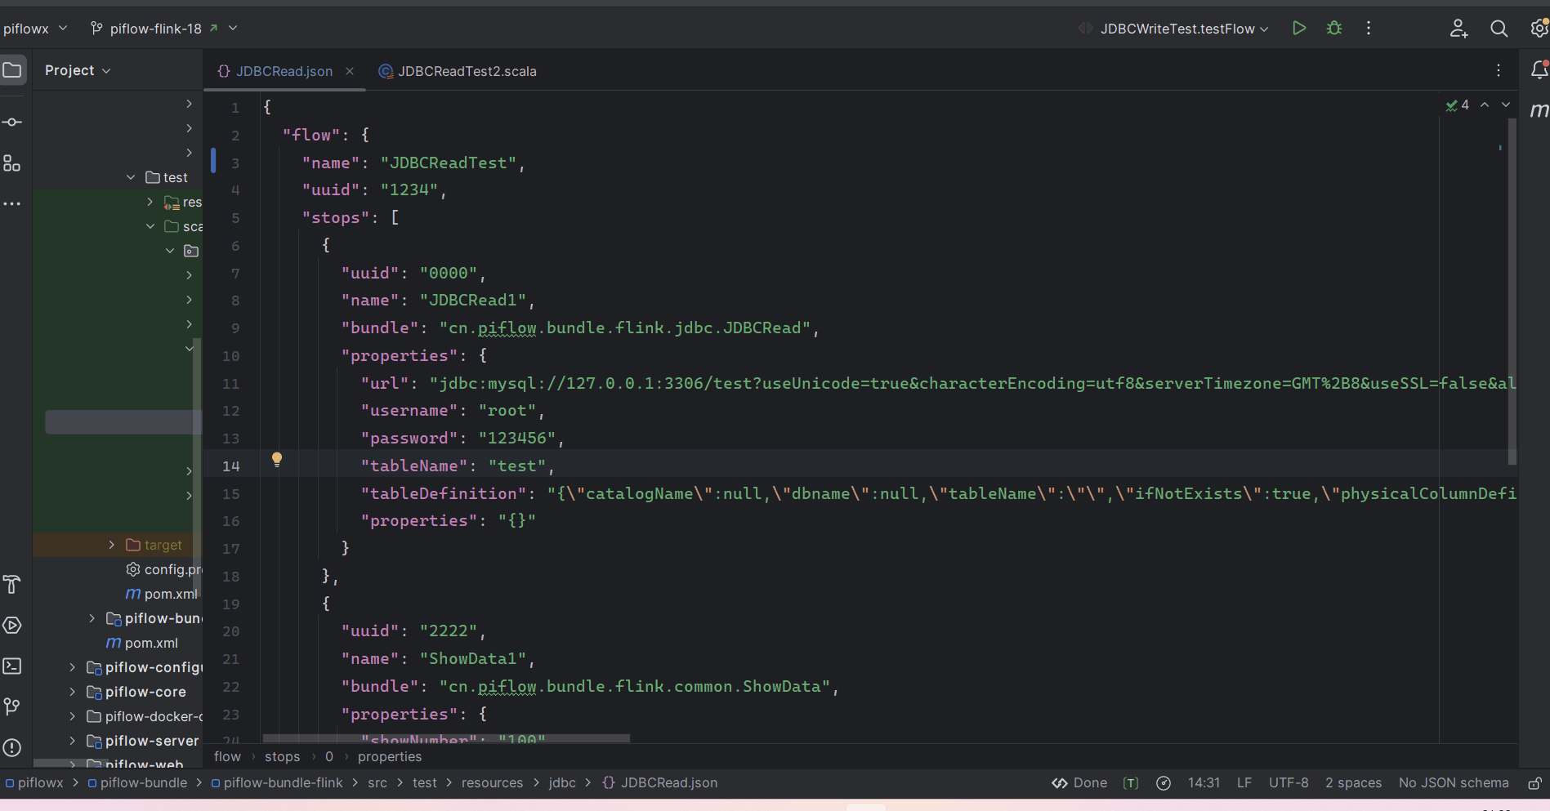Click the editor horizontal scrollbar
The image size is (1550, 811).
(x=446, y=739)
